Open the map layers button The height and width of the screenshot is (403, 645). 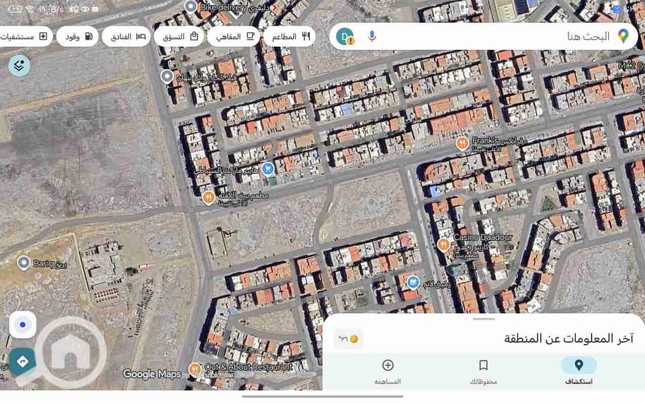(19, 65)
